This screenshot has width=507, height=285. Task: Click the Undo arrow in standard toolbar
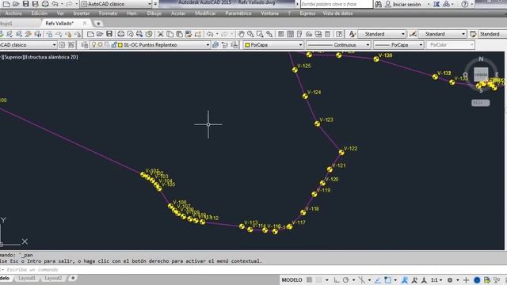point(210,34)
